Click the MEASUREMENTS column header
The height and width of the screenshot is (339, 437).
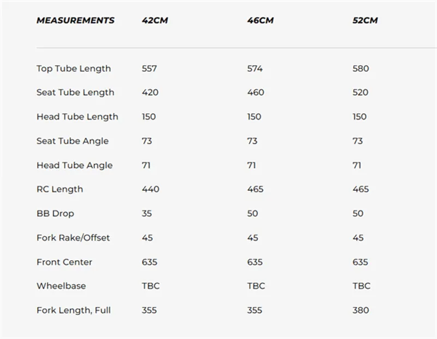tap(75, 21)
